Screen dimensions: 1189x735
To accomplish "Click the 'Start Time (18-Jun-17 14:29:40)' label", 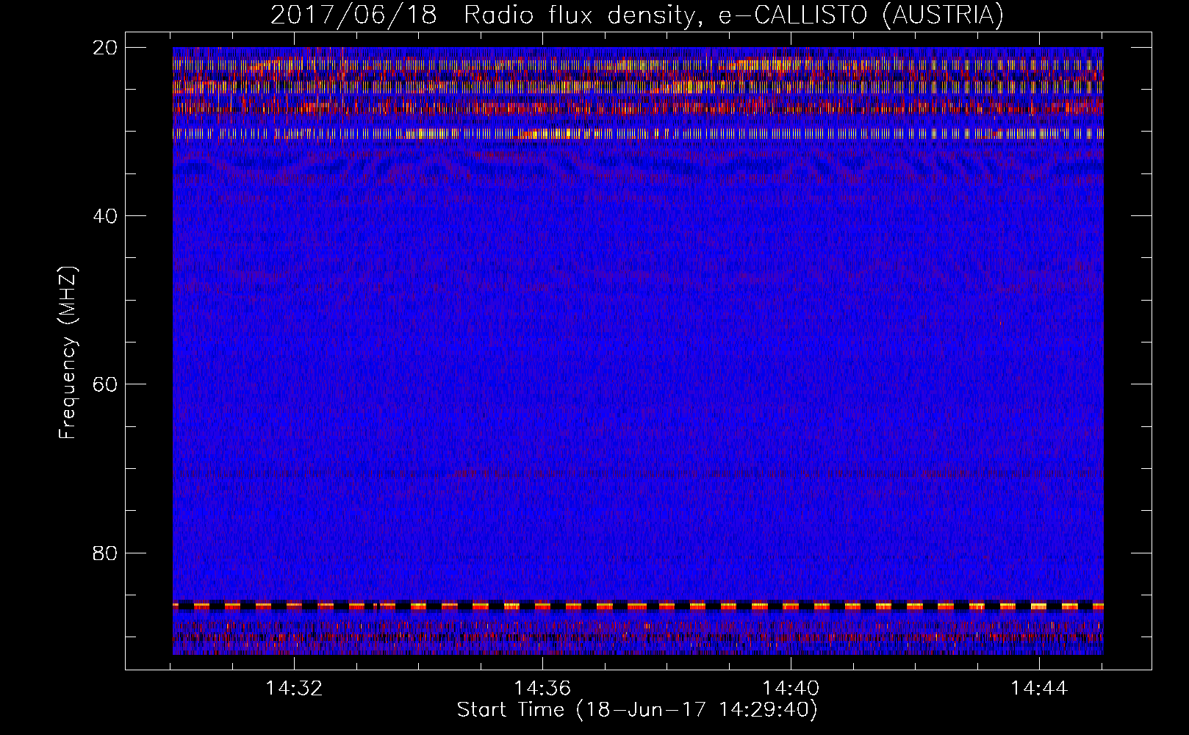I will [637, 710].
